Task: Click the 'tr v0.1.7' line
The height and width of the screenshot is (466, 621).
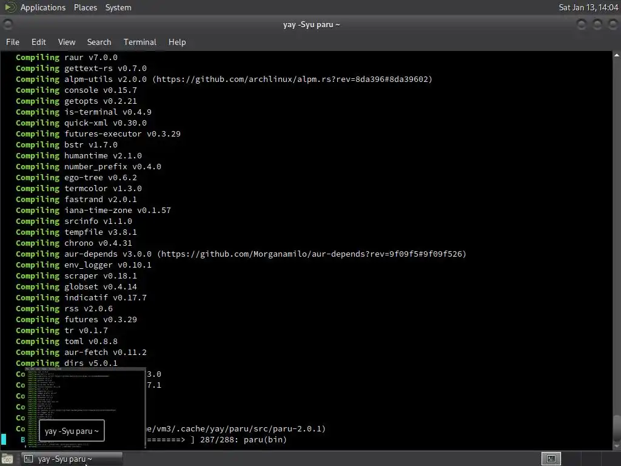Action: point(62,331)
